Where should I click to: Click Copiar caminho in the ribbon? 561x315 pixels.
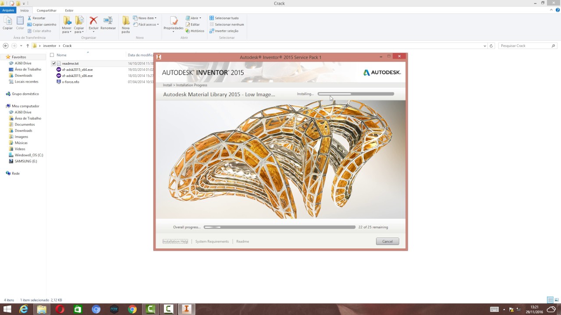coord(42,24)
